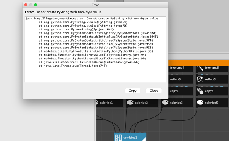Click the copy3 node label
229x141 pixels.
click(174, 91)
